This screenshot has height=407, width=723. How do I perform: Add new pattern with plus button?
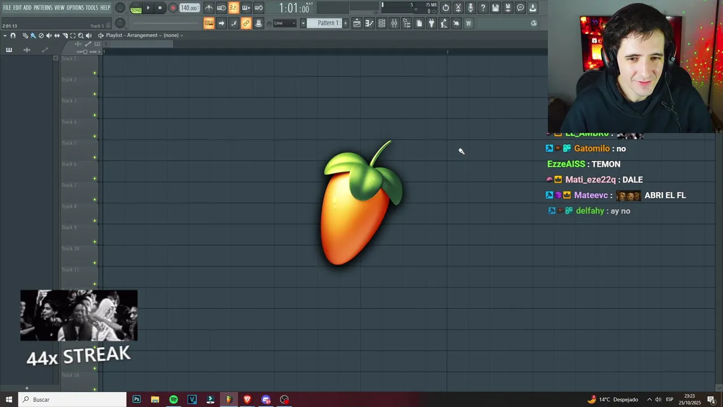point(345,23)
